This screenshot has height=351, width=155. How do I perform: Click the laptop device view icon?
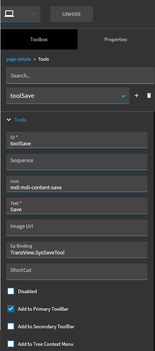9,14
